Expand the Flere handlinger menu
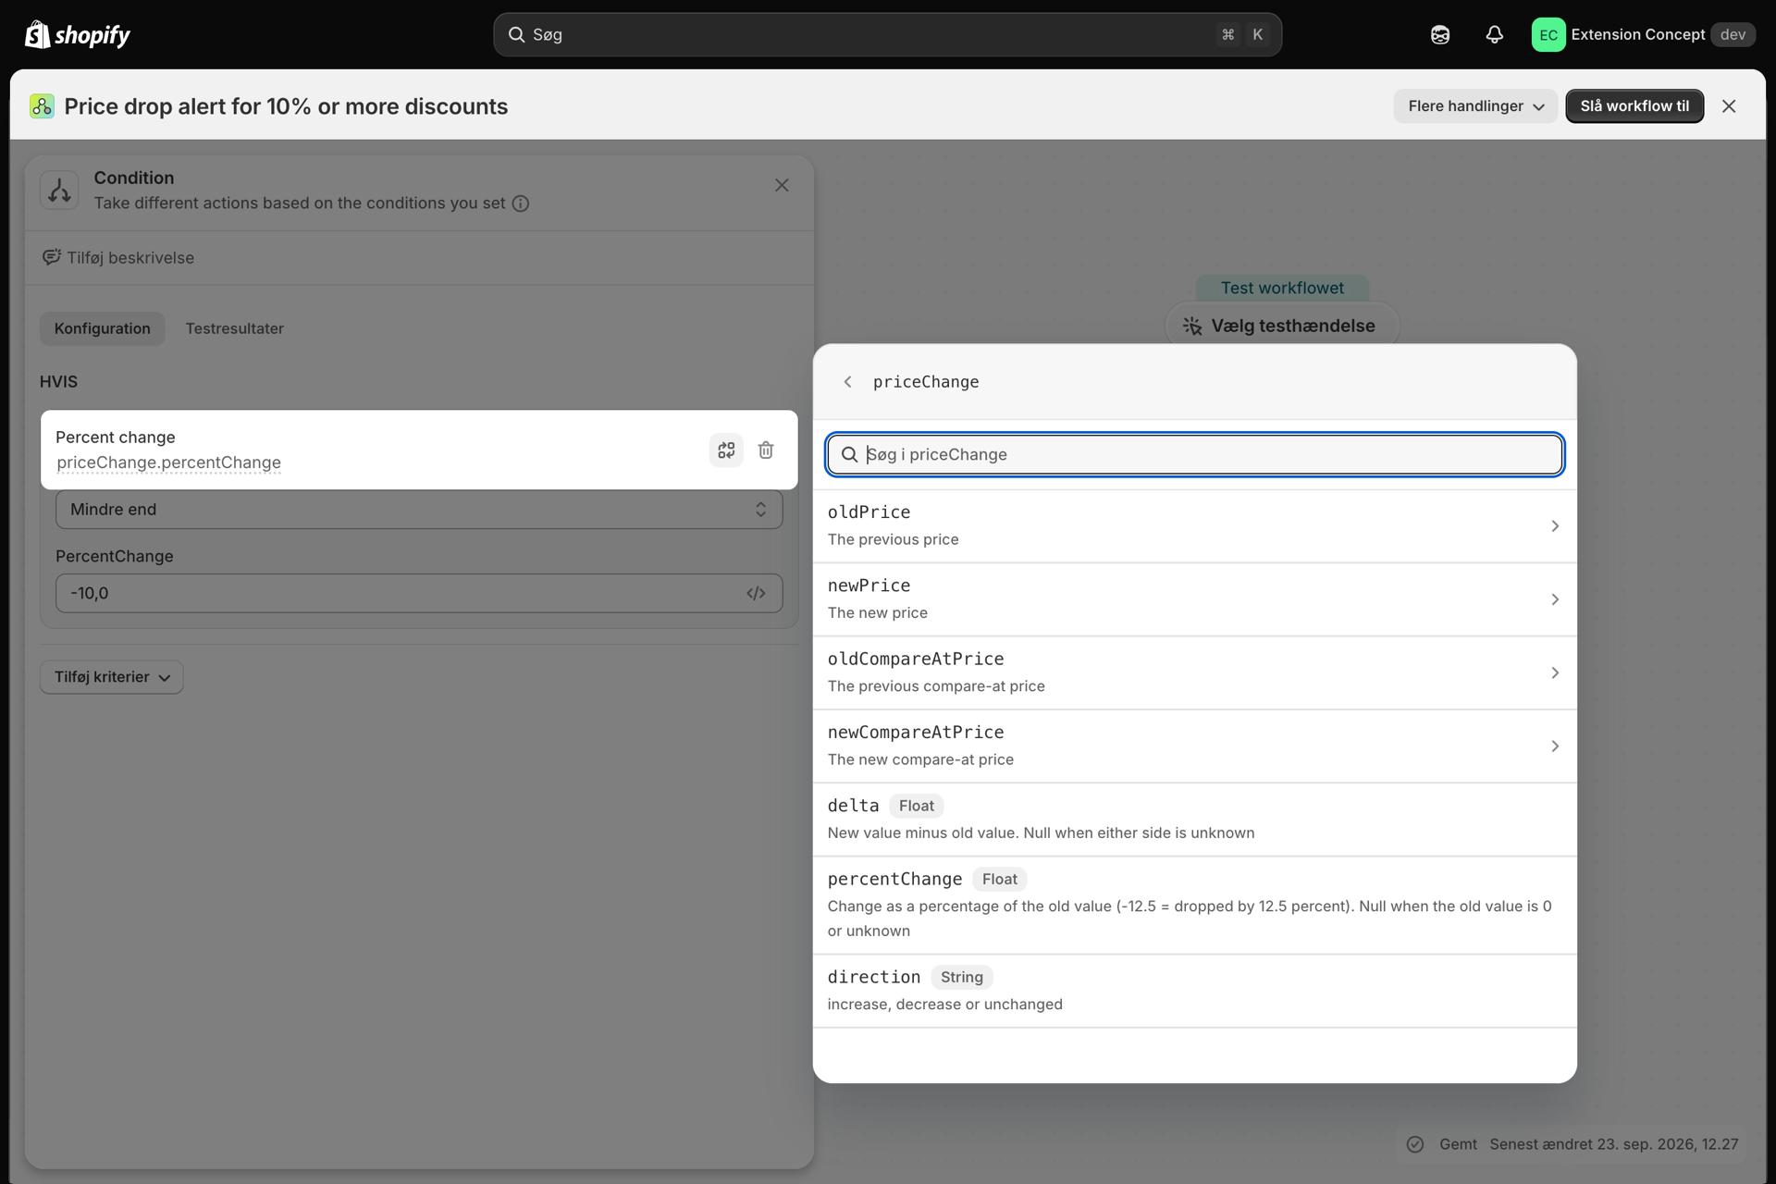The image size is (1776, 1184). pos(1475,106)
